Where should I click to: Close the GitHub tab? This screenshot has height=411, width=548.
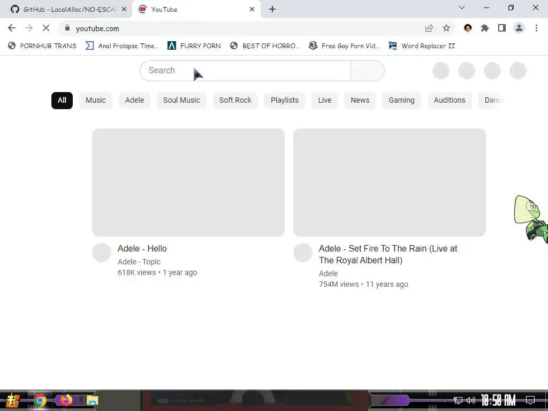coord(124,10)
